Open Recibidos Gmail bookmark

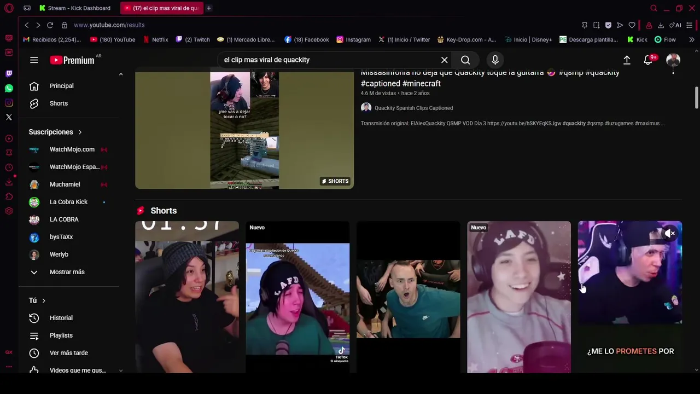52,39
